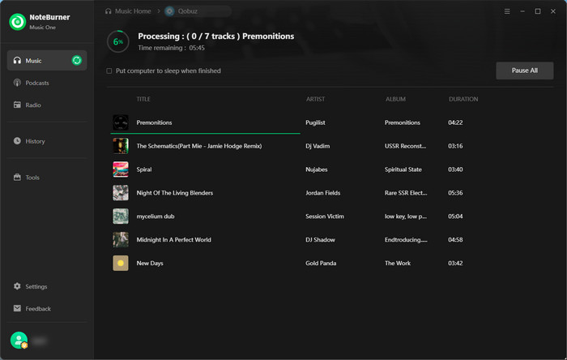
Task: Click duration 05:36
Action: click(x=455, y=193)
